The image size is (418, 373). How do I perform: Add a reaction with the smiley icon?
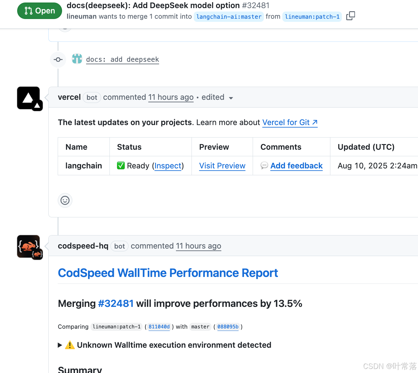coord(65,200)
